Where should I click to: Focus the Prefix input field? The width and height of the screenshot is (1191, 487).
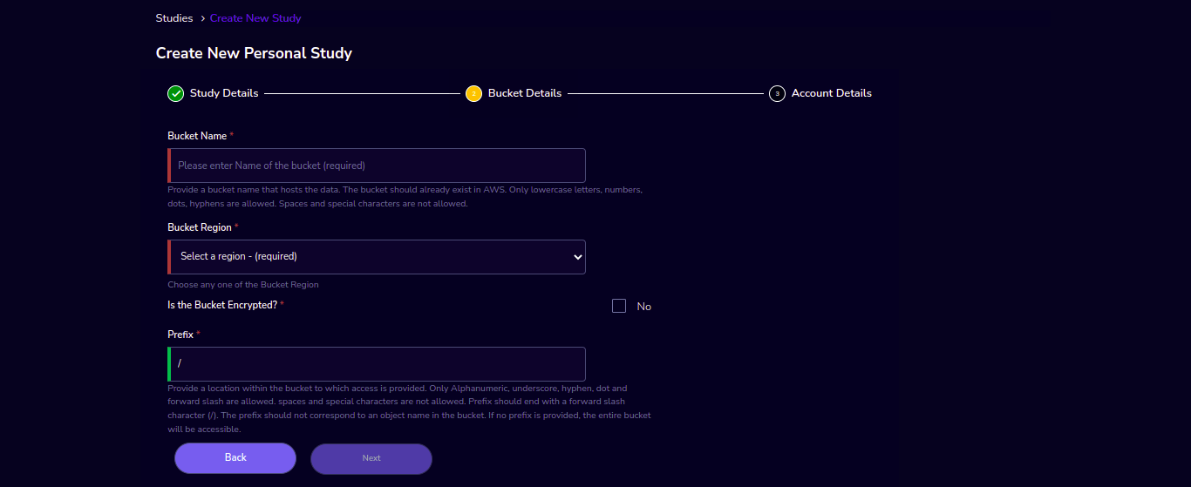pyautogui.click(x=377, y=364)
